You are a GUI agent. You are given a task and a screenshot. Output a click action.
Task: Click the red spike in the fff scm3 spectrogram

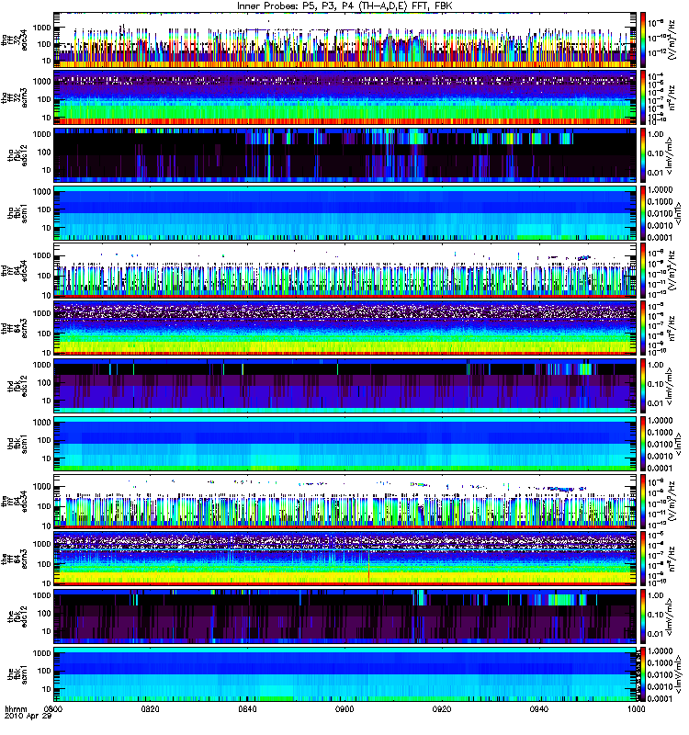369,568
